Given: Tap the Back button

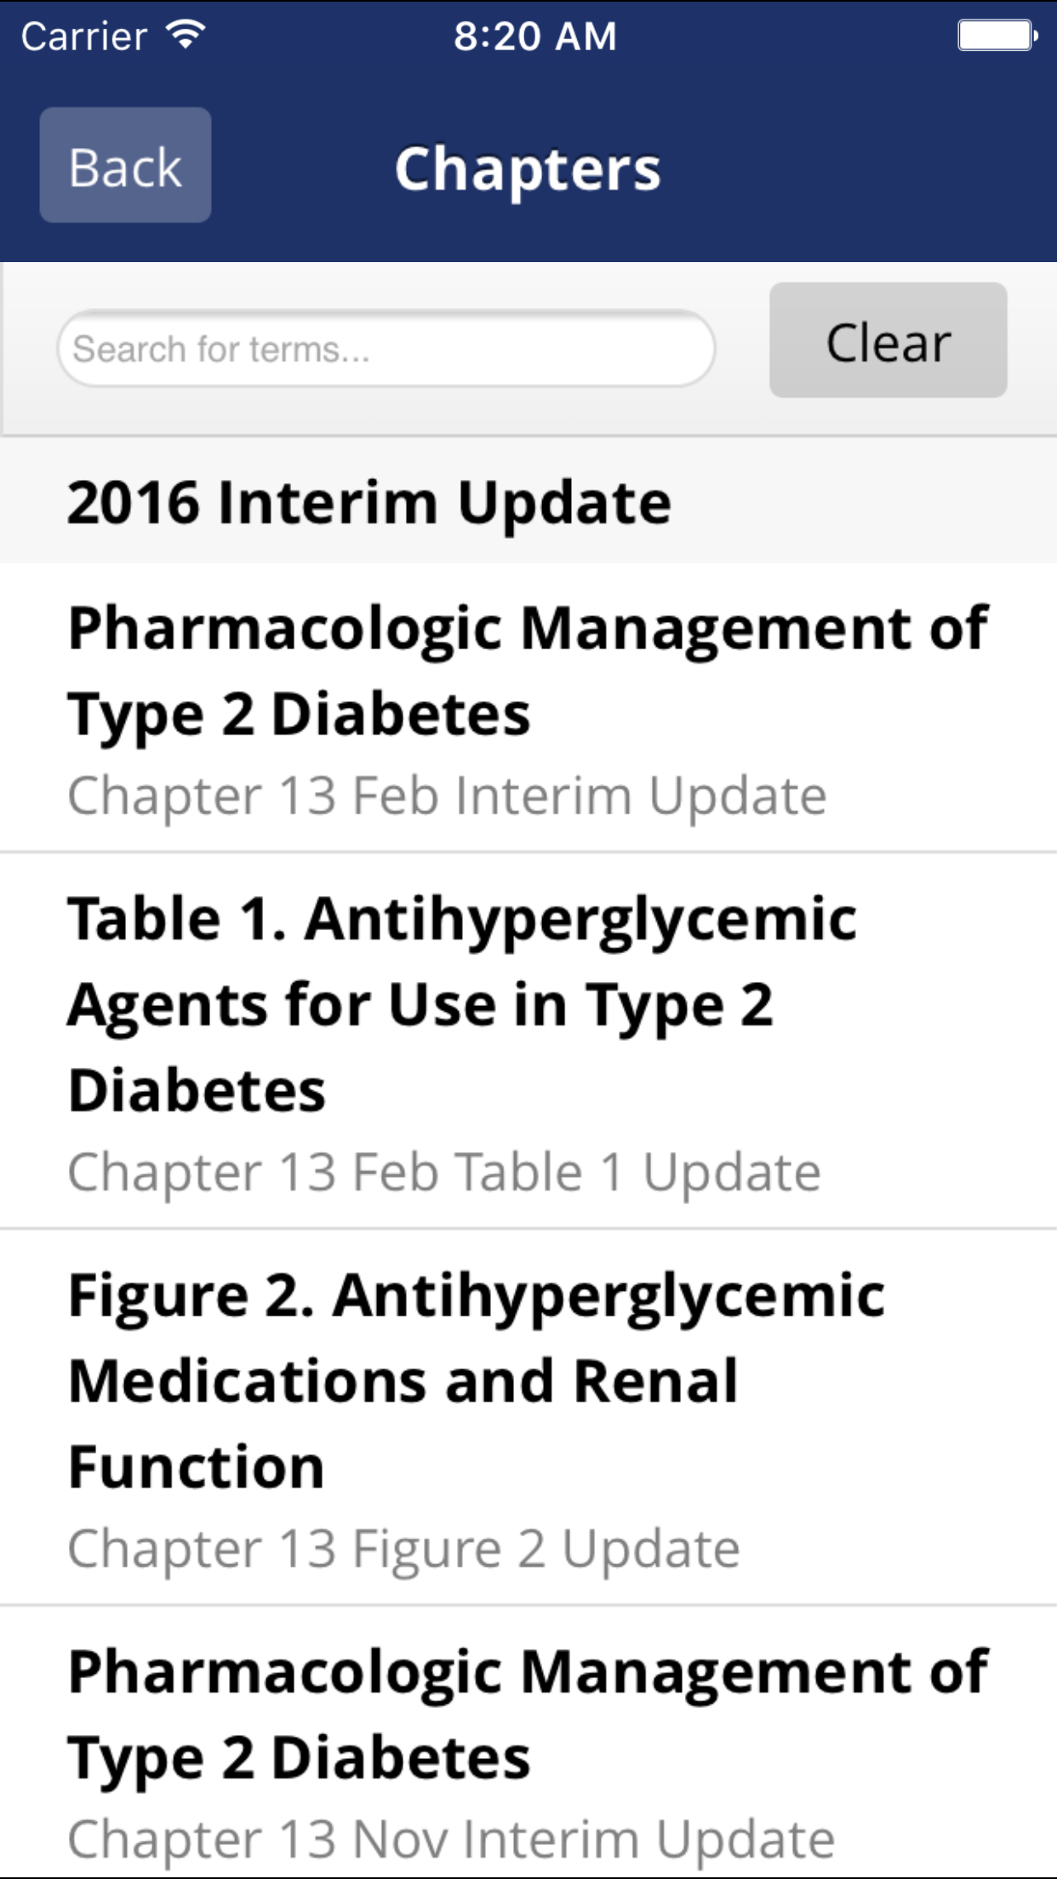Looking at the screenshot, I should pyautogui.click(x=125, y=165).
